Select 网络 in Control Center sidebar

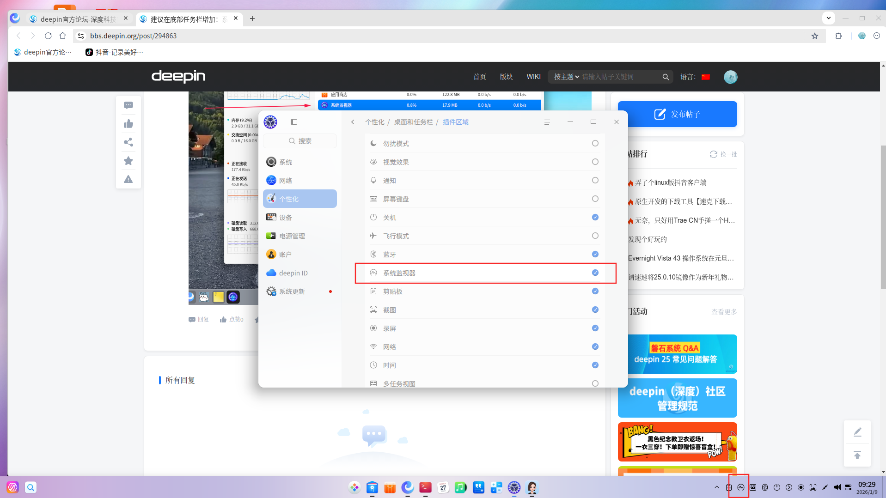tap(300, 181)
